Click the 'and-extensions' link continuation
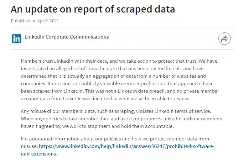 click(x=39, y=154)
